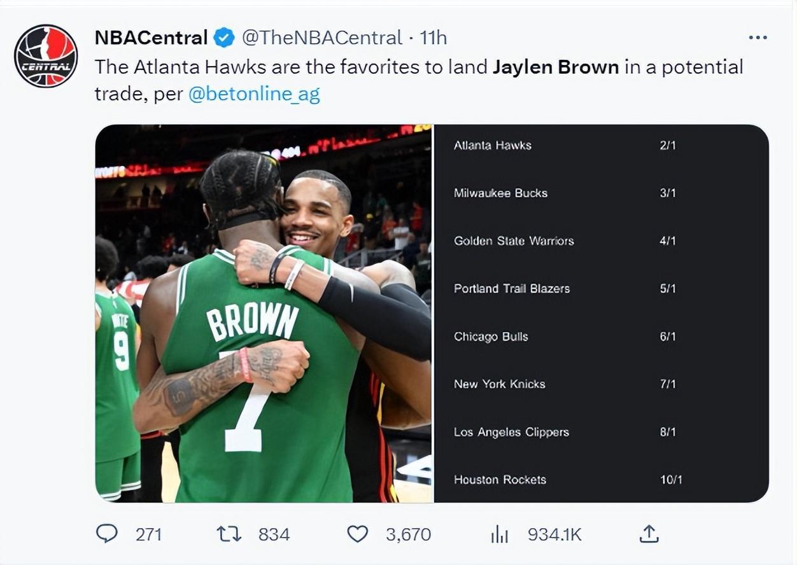
Task: Open the Jaylen Brown hug photo
Action: point(264,313)
